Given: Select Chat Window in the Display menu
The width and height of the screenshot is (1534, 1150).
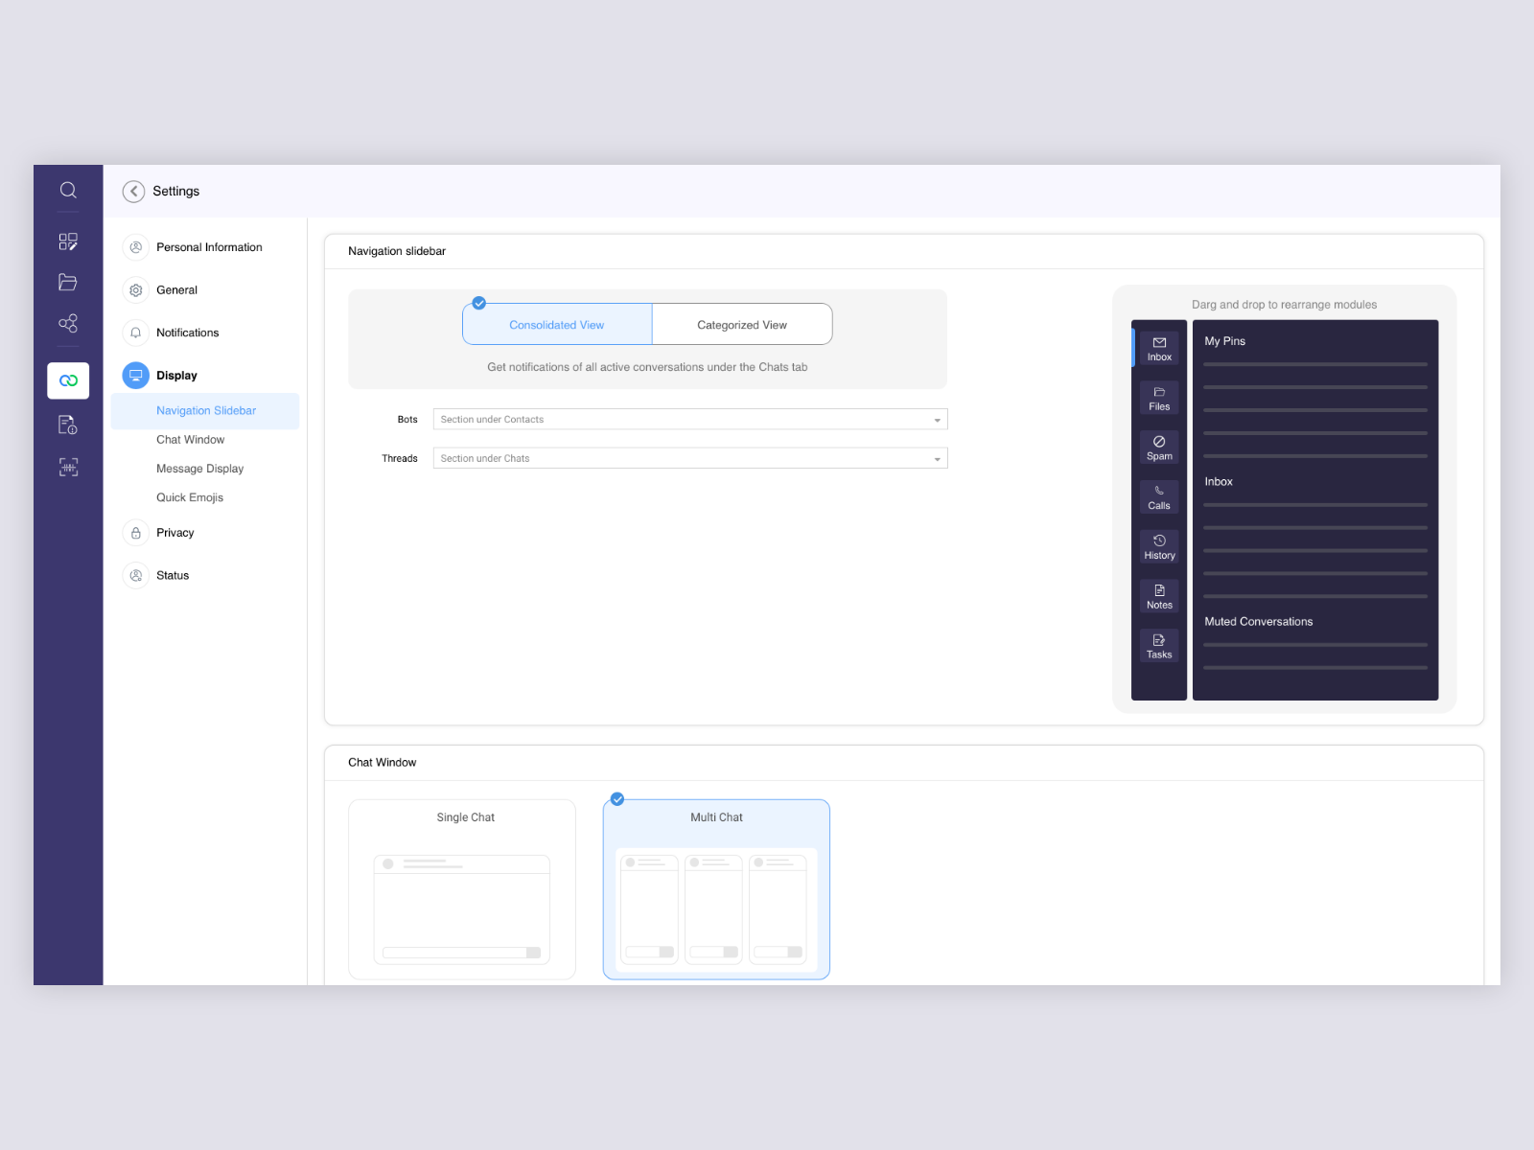Looking at the screenshot, I should click(x=191, y=439).
